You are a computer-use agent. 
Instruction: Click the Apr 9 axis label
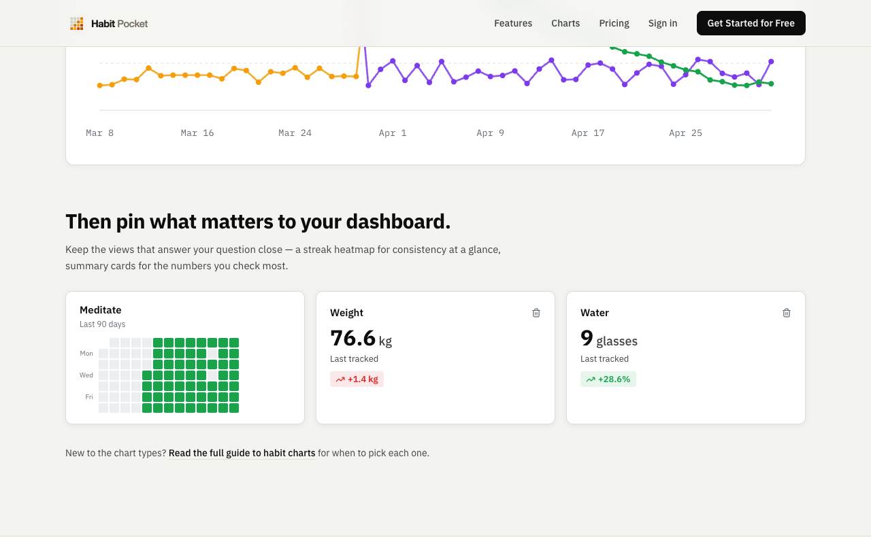[491, 133]
